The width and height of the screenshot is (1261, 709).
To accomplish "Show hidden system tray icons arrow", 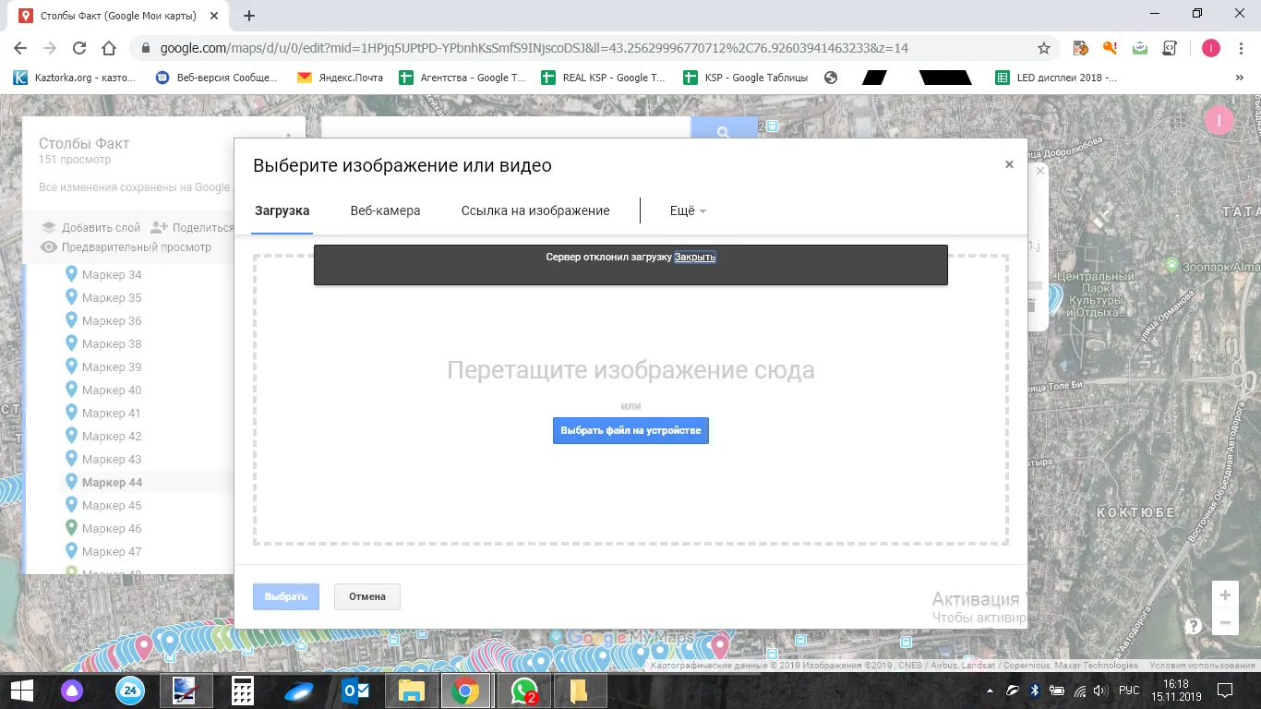I will [990, 691].
